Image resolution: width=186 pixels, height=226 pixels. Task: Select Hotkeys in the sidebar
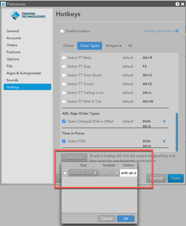coord(27,87)
